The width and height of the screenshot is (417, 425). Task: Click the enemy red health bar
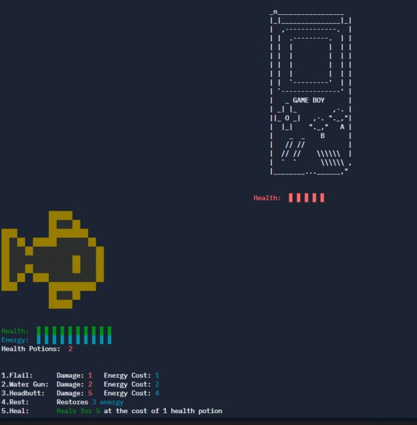coord(307,198)
